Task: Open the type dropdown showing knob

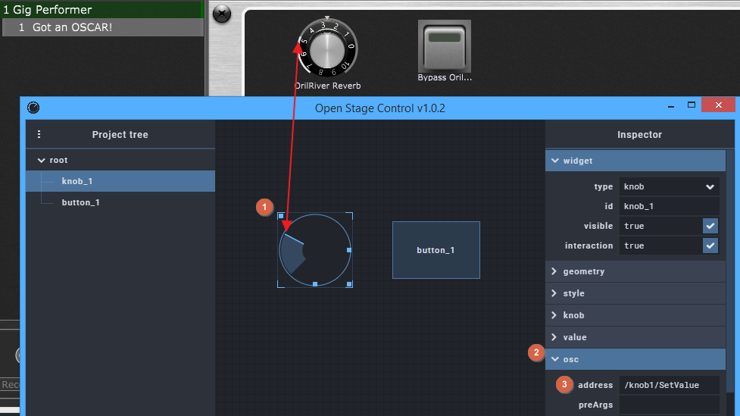Action: [x=670, y=187]
